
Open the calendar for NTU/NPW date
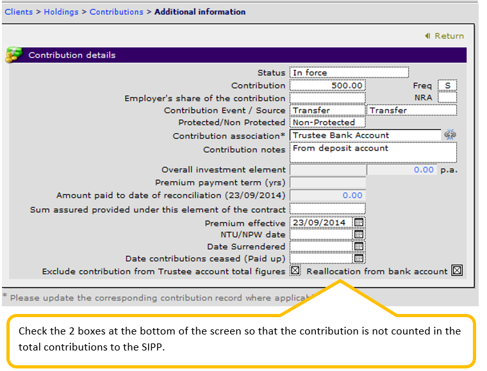point(359,235)
